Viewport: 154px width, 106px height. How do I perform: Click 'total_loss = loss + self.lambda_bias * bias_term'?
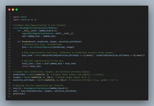click(49, 63)
